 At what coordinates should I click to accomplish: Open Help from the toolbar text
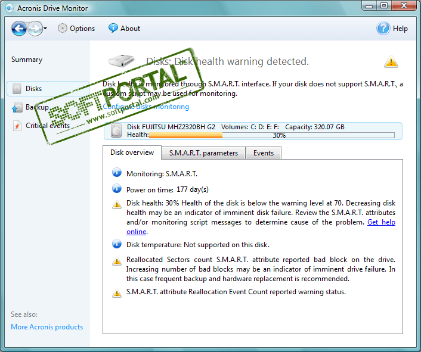coord(400,29)
